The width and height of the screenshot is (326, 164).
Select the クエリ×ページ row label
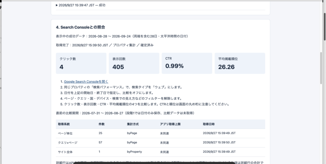point(67,143)
